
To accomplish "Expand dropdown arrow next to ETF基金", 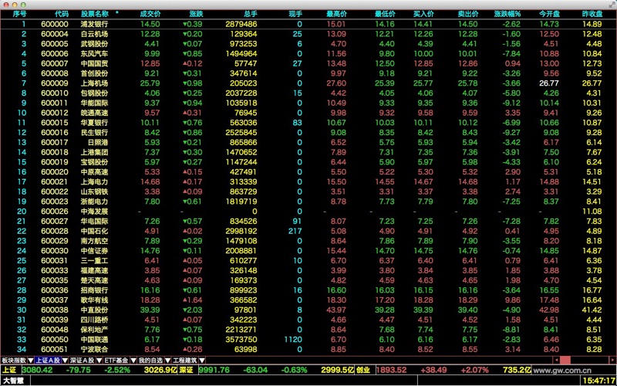I will click(133, 360).
